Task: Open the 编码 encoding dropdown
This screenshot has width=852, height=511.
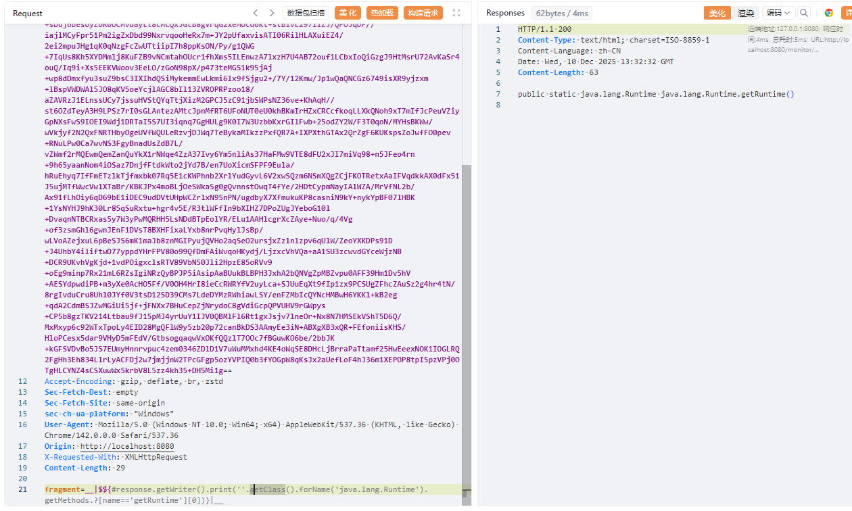Action: 778,13
